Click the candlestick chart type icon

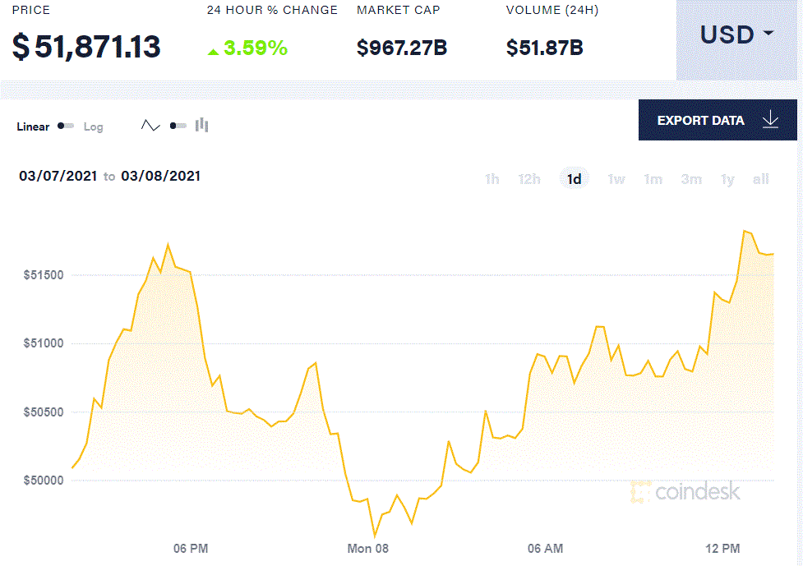202,126
